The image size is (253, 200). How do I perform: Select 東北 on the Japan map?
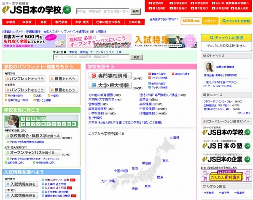click(x=165, y=161)
